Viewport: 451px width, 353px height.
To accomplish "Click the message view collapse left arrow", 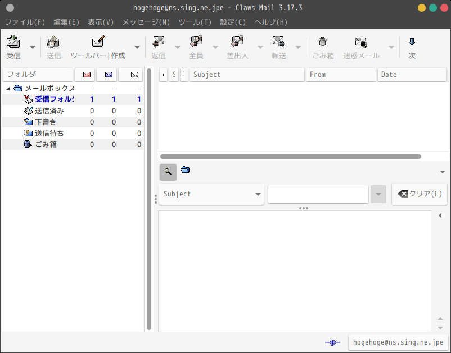I will click(440, 216).
